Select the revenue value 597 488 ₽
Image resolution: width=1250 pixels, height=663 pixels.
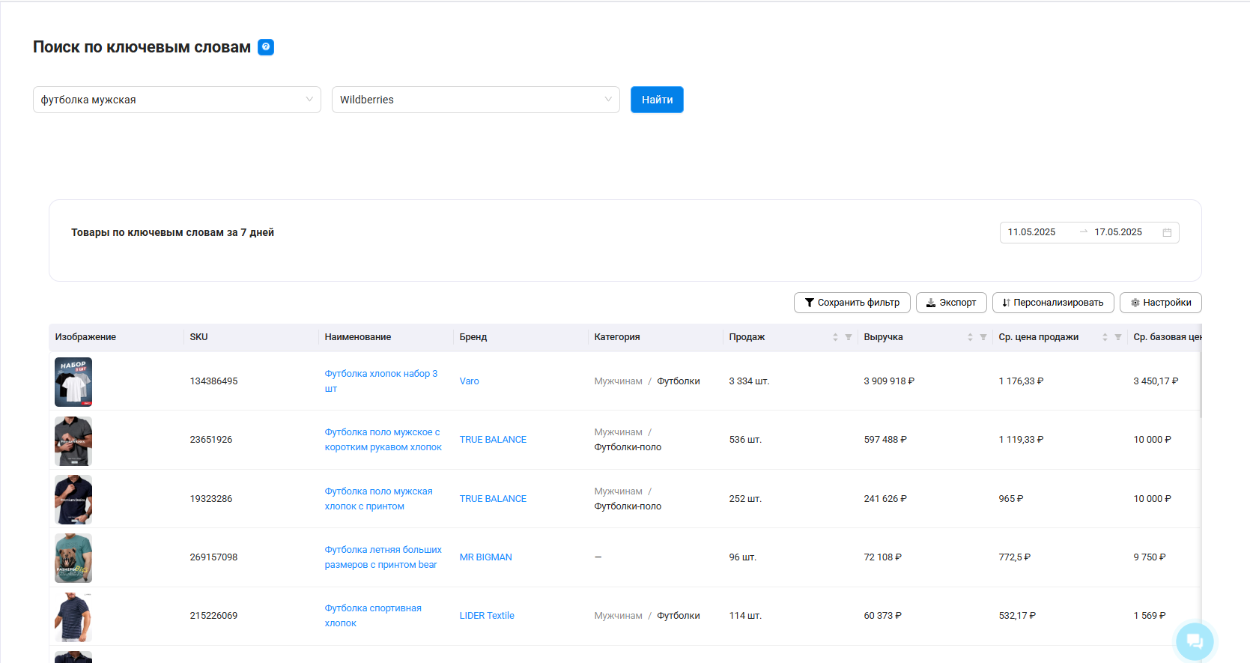(x=885, y=440)
